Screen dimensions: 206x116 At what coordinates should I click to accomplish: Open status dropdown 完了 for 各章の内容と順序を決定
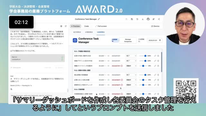(x=131, y=56)
